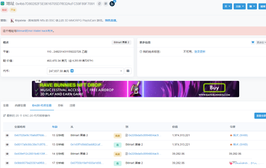Image resolution: width=266 pixels, height=168 pixels.
Task: Open sender address 0x145ff1d9dd3add62caf
Action: 87,144
